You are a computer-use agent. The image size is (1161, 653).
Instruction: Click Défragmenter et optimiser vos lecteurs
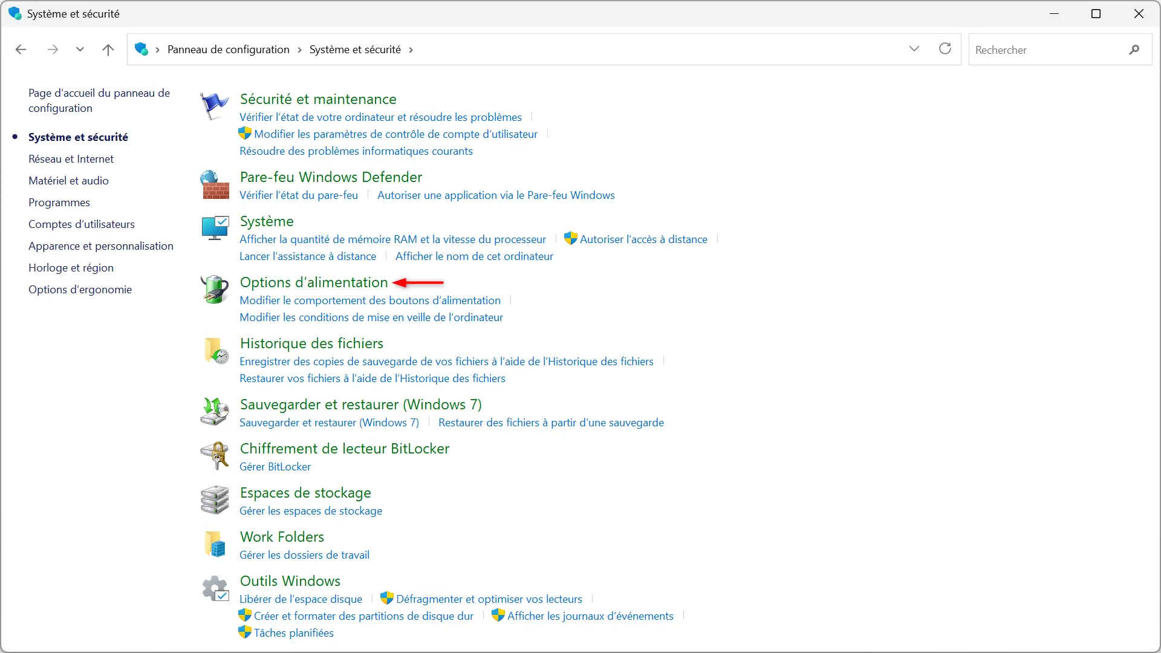(x=489, y=599)
